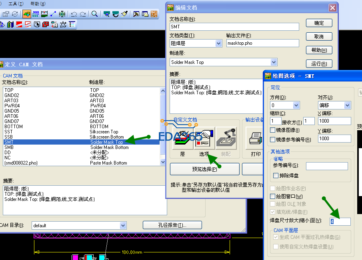Tick the plot window (绘图窗口) checkbox
The width and height of the screenshot is (362, 260).
(x=273, y=196)
